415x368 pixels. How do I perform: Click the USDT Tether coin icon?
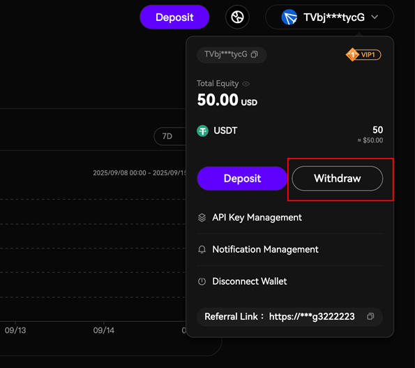tap(203, 131)
